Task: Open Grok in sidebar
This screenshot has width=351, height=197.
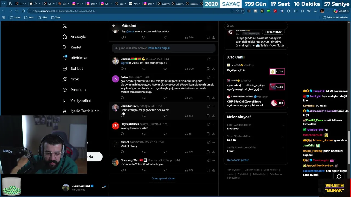Action: (70, 79)
